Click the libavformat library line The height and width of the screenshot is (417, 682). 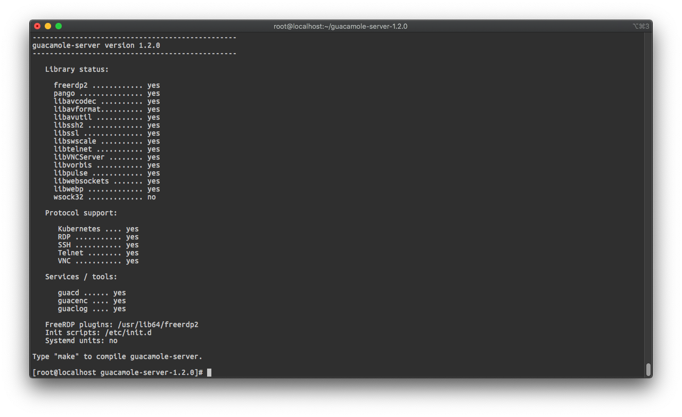pyautogui.click(x=106, y=109)
